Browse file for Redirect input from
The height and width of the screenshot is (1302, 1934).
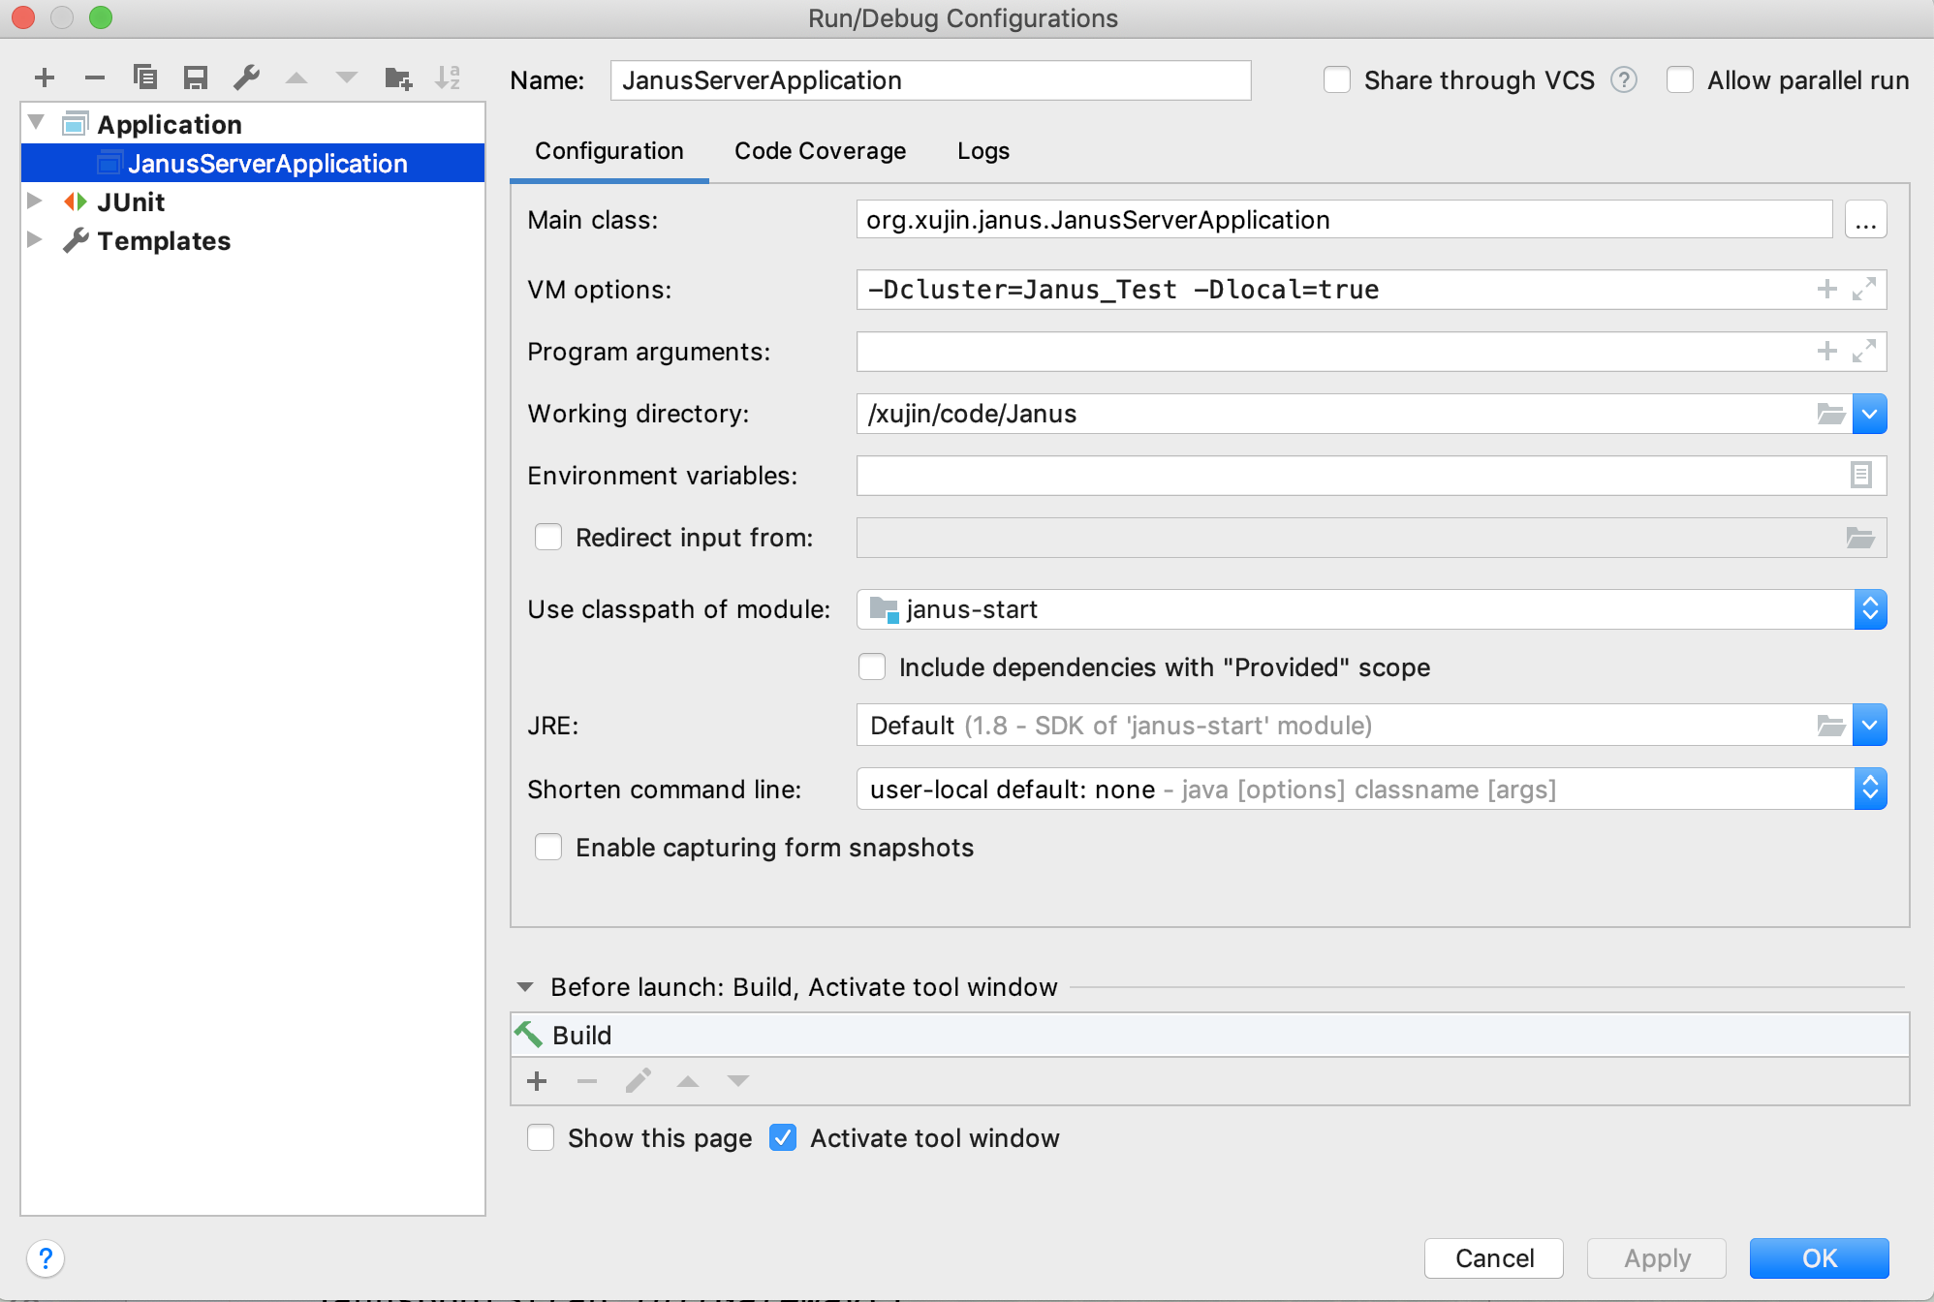tap(1860, 538)
